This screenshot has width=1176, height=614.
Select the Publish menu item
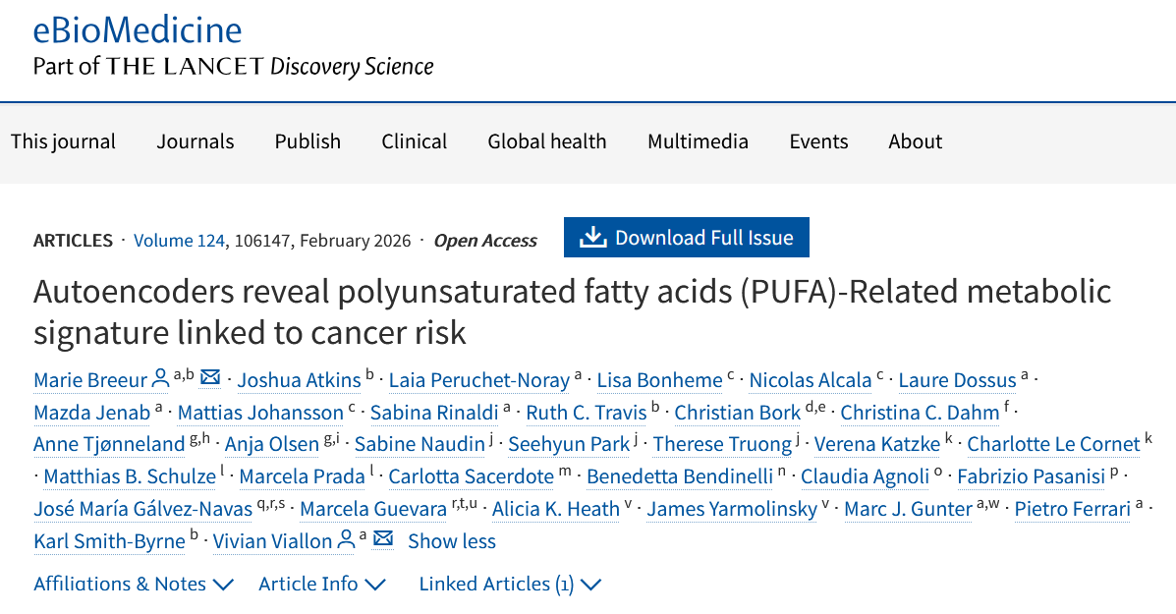(x=308, y=141)
